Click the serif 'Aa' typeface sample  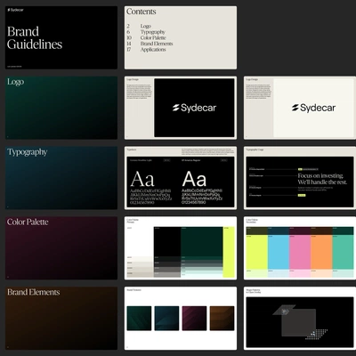click(142, 179)
